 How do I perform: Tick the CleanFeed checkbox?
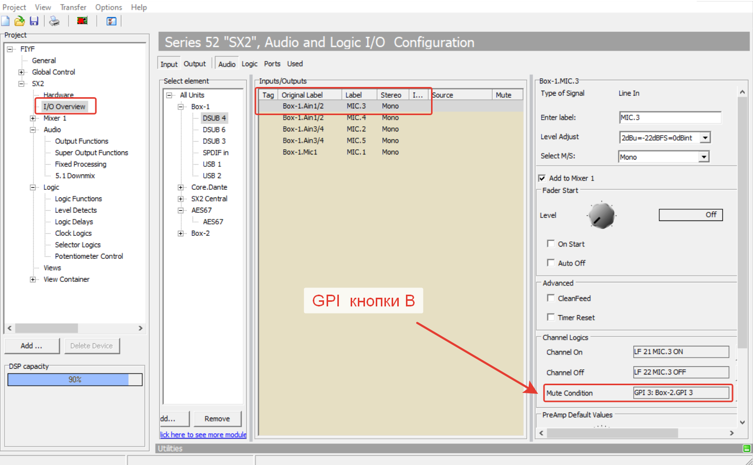point(551,298)
